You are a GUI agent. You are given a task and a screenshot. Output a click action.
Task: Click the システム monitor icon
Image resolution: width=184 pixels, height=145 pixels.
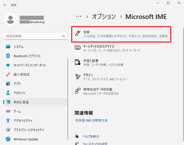pyautogui.click(x=8, y=47)
